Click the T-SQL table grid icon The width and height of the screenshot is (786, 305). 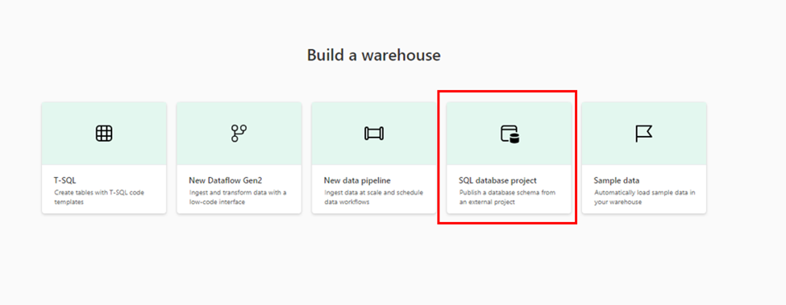coord(104,134)
